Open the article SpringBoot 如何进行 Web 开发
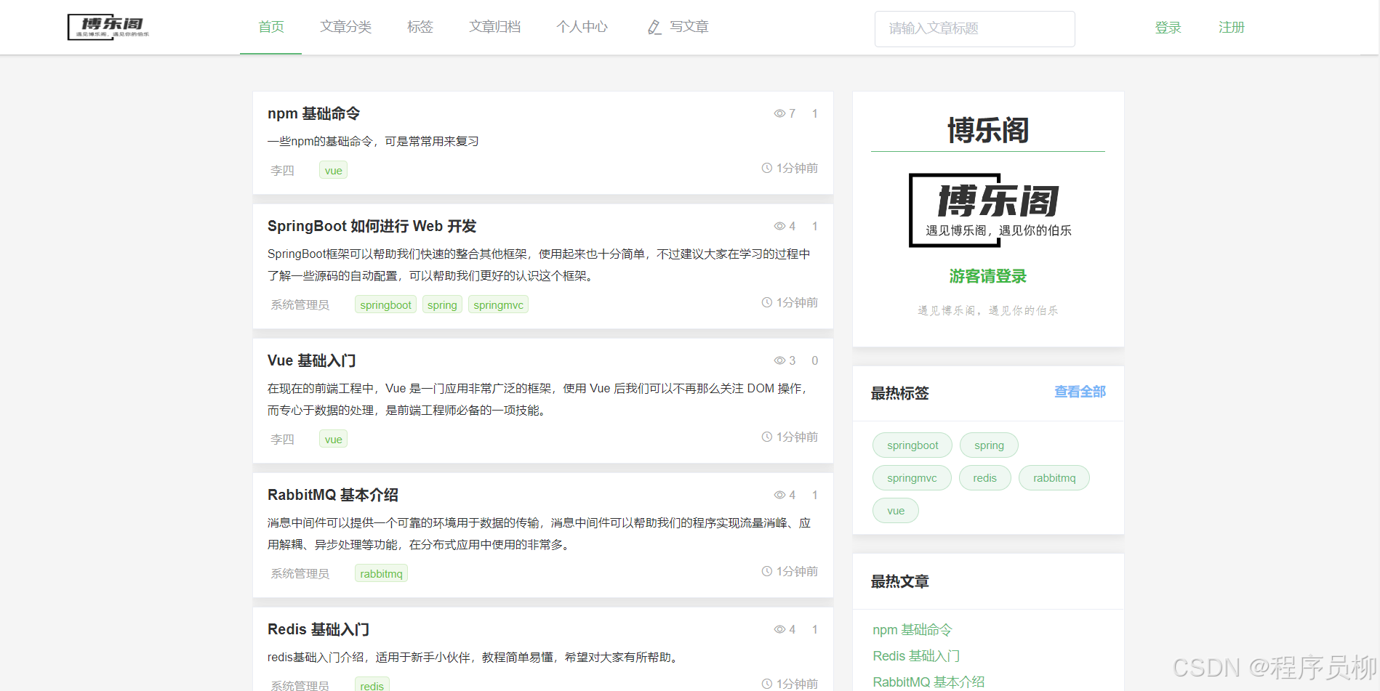The height and width of the screenshot is (691, 1380). [x=372, y=226]
